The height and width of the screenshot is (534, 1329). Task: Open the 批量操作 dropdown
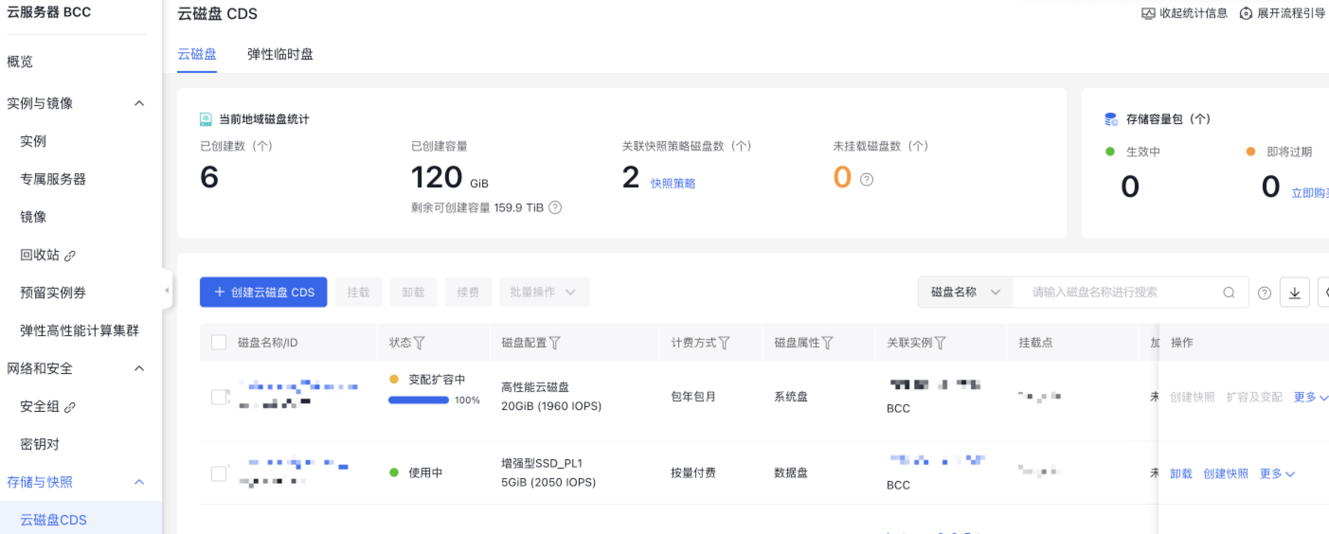click(x=544, y=292)
